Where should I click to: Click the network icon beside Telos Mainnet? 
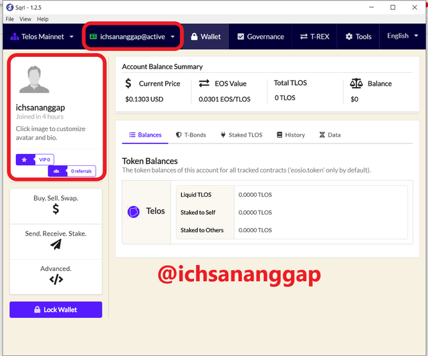(x=15, y=37)
